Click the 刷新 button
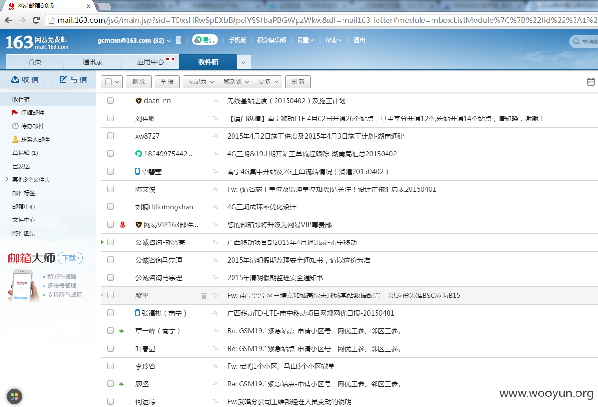598x407 pixels. pyautogui.click(x=298, y=82)
